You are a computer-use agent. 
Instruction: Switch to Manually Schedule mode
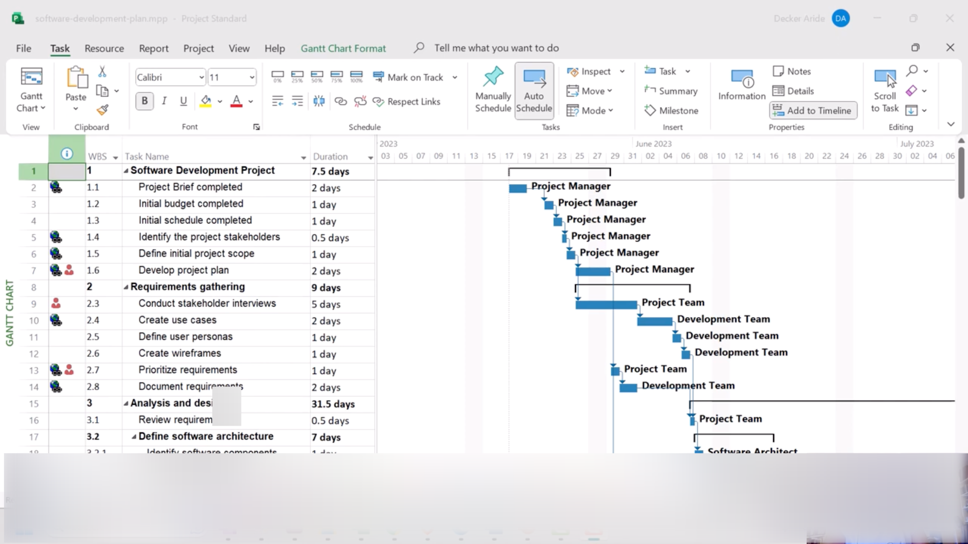[x=493, y=90]
